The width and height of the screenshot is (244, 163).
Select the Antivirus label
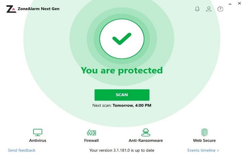[38, 140]
